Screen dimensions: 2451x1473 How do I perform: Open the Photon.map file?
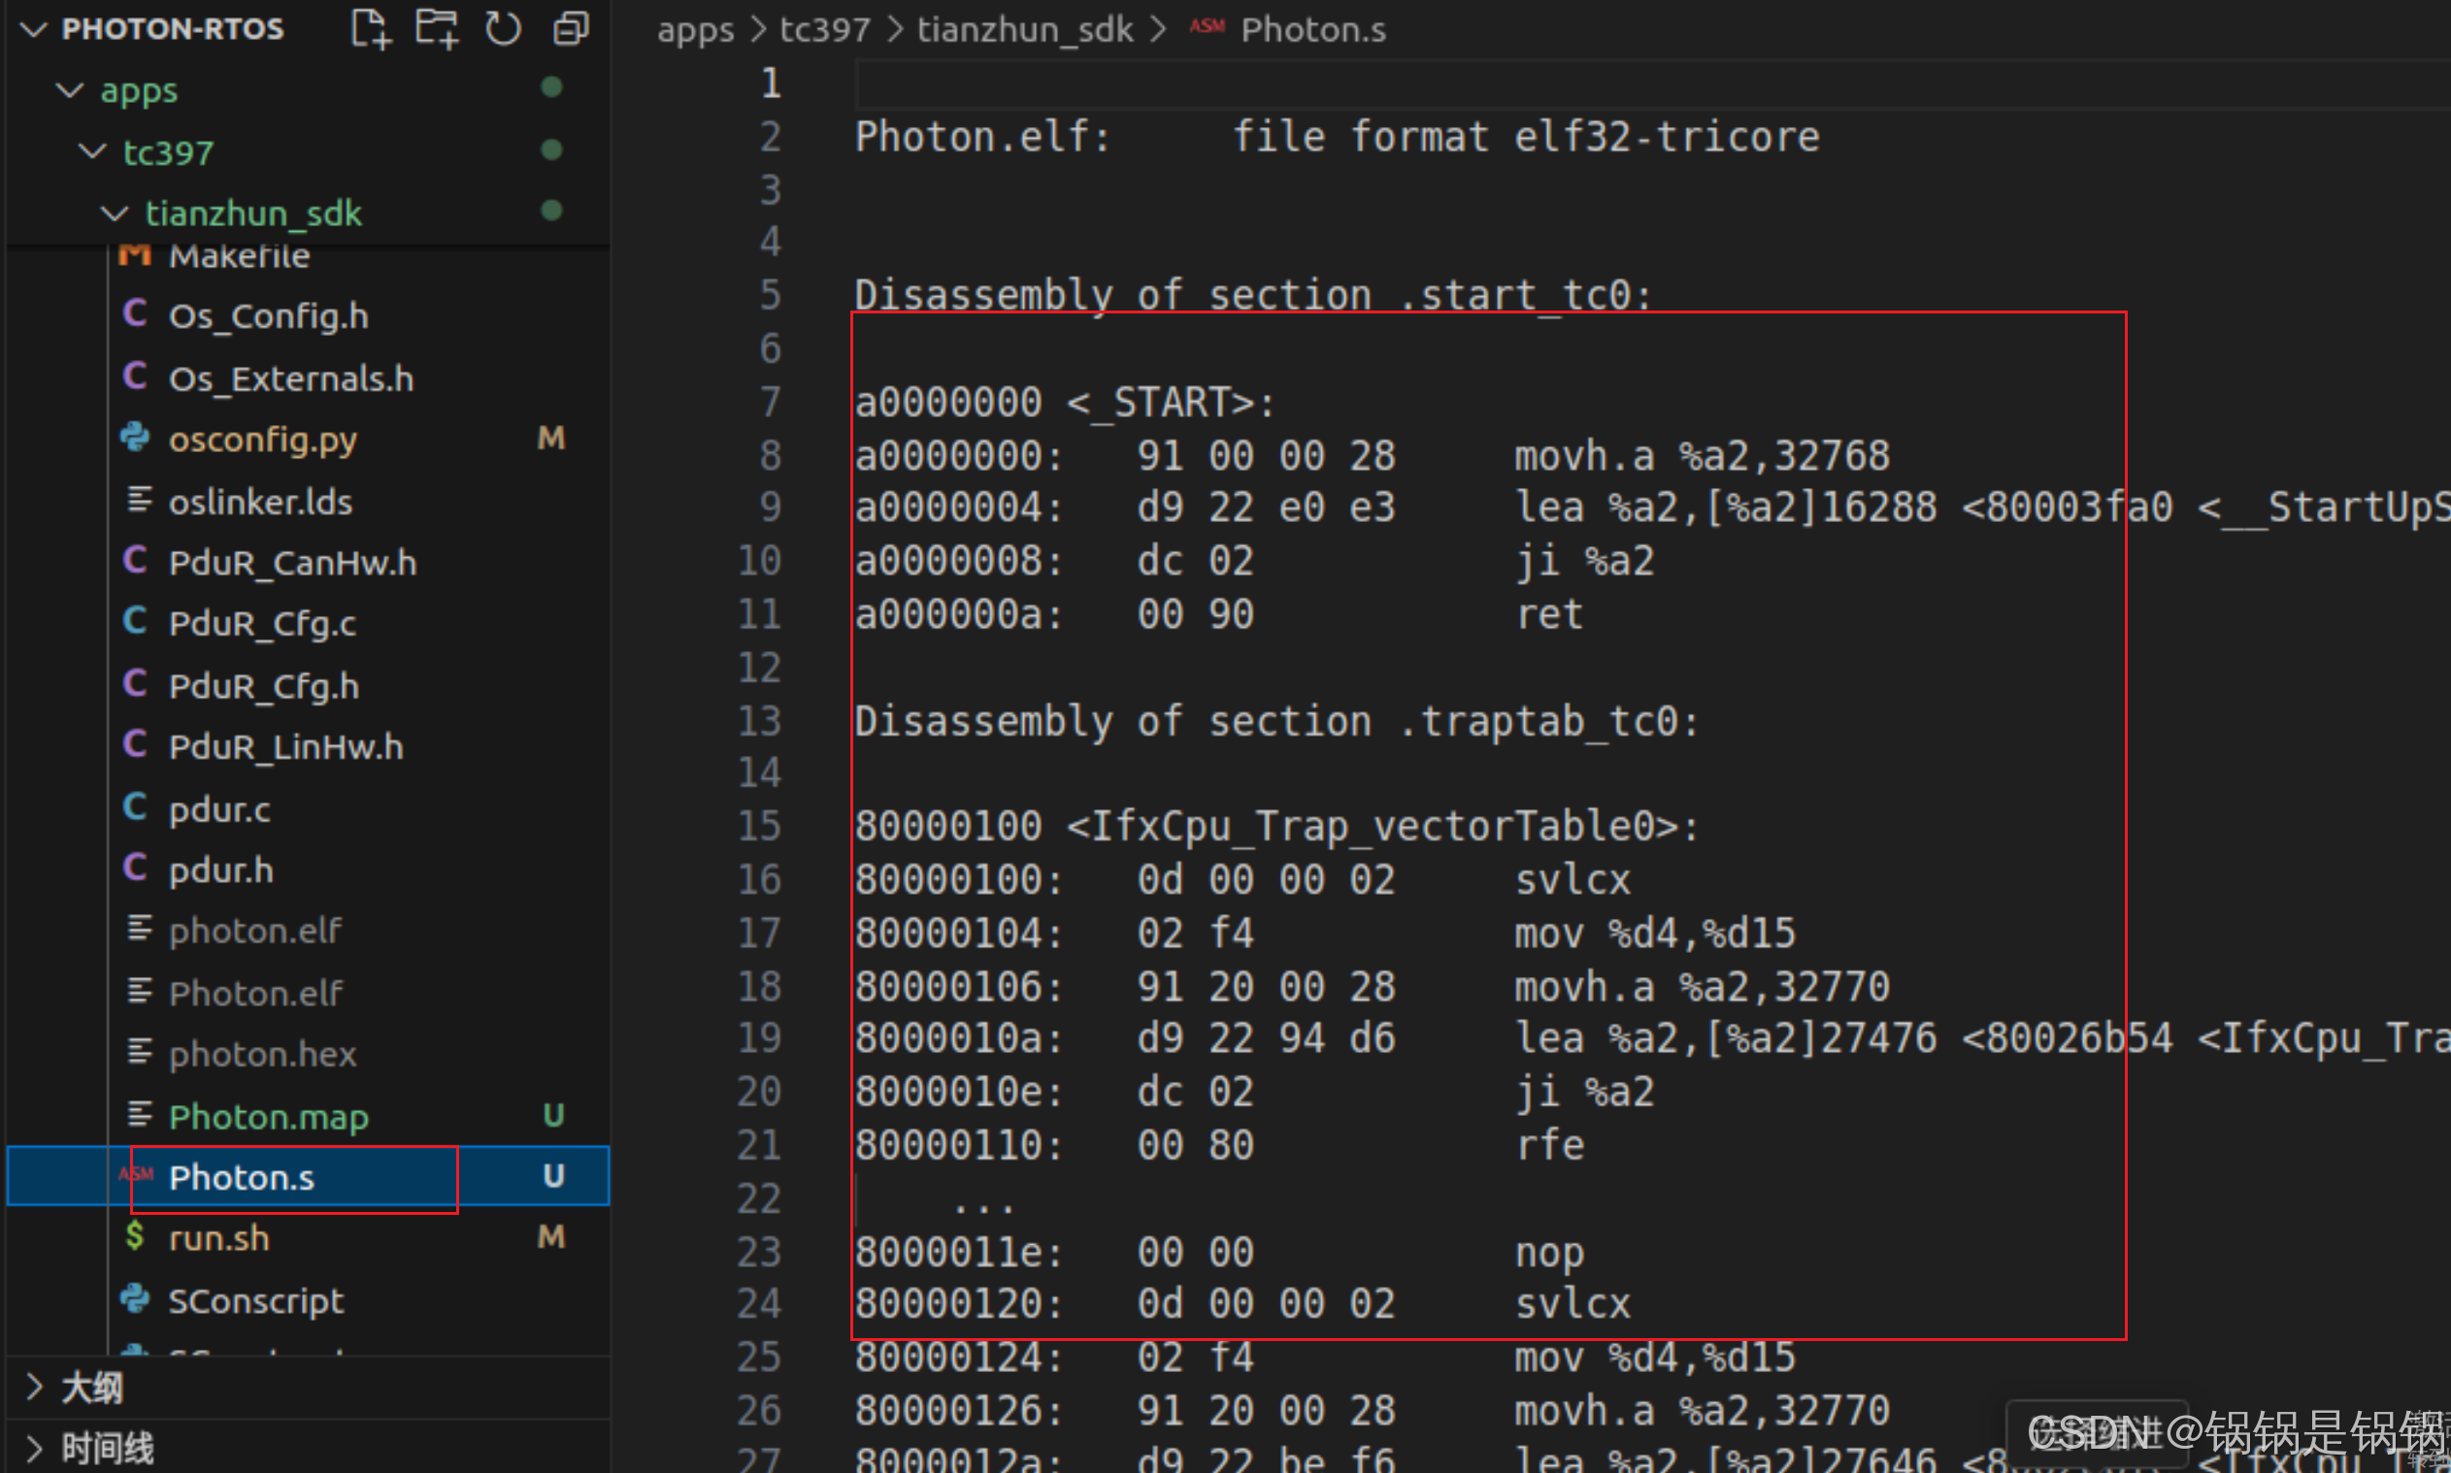(268, 1117)
